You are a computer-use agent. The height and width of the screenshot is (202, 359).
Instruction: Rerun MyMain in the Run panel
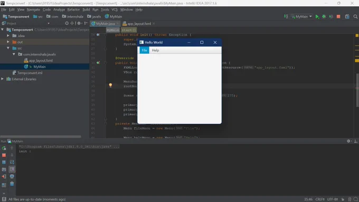click(x=4, y=148)
